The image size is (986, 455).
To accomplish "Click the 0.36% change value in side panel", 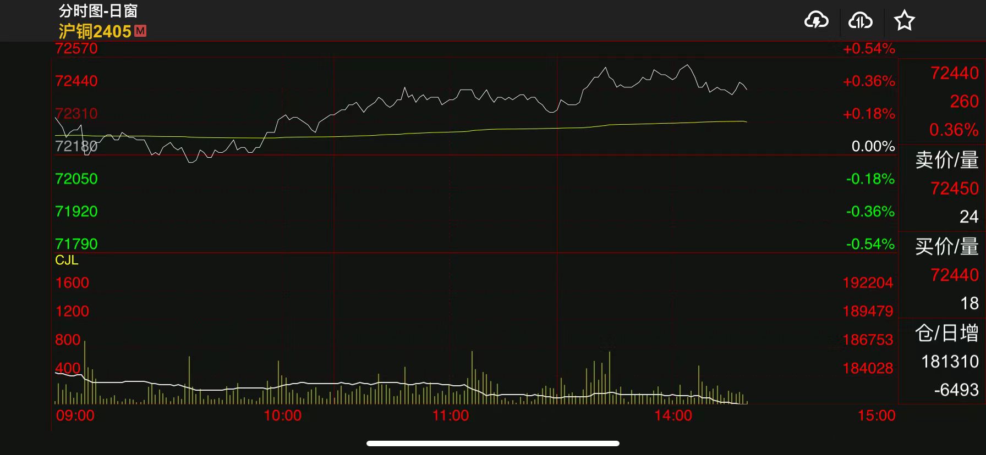I will coord(954,130).
